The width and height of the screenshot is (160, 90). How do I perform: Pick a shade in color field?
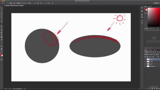click(x=154, y=17)
